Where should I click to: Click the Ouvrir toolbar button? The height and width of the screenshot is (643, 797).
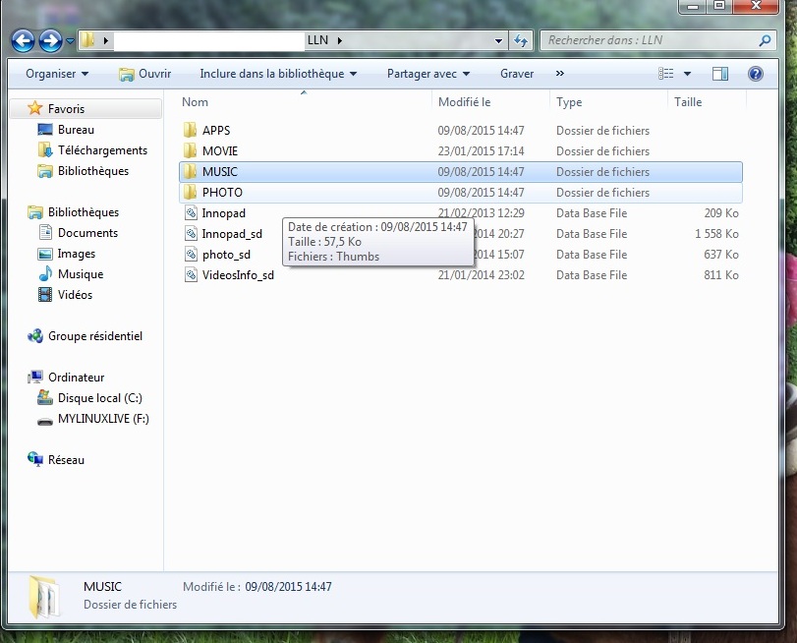pos(144,74)
